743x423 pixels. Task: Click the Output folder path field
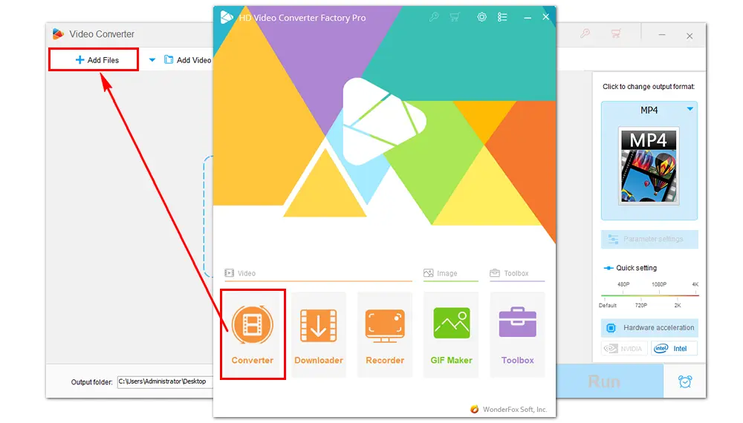click(x=165, y=381)
